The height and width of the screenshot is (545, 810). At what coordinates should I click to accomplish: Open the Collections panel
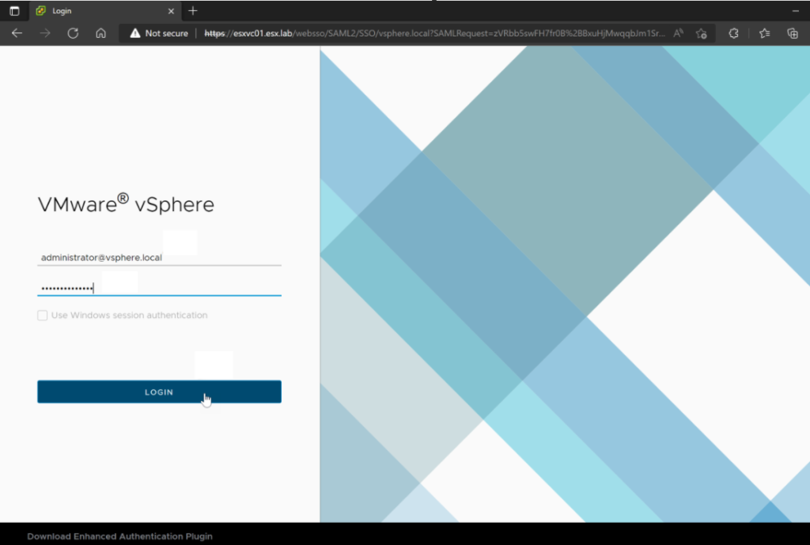[792, 33]
